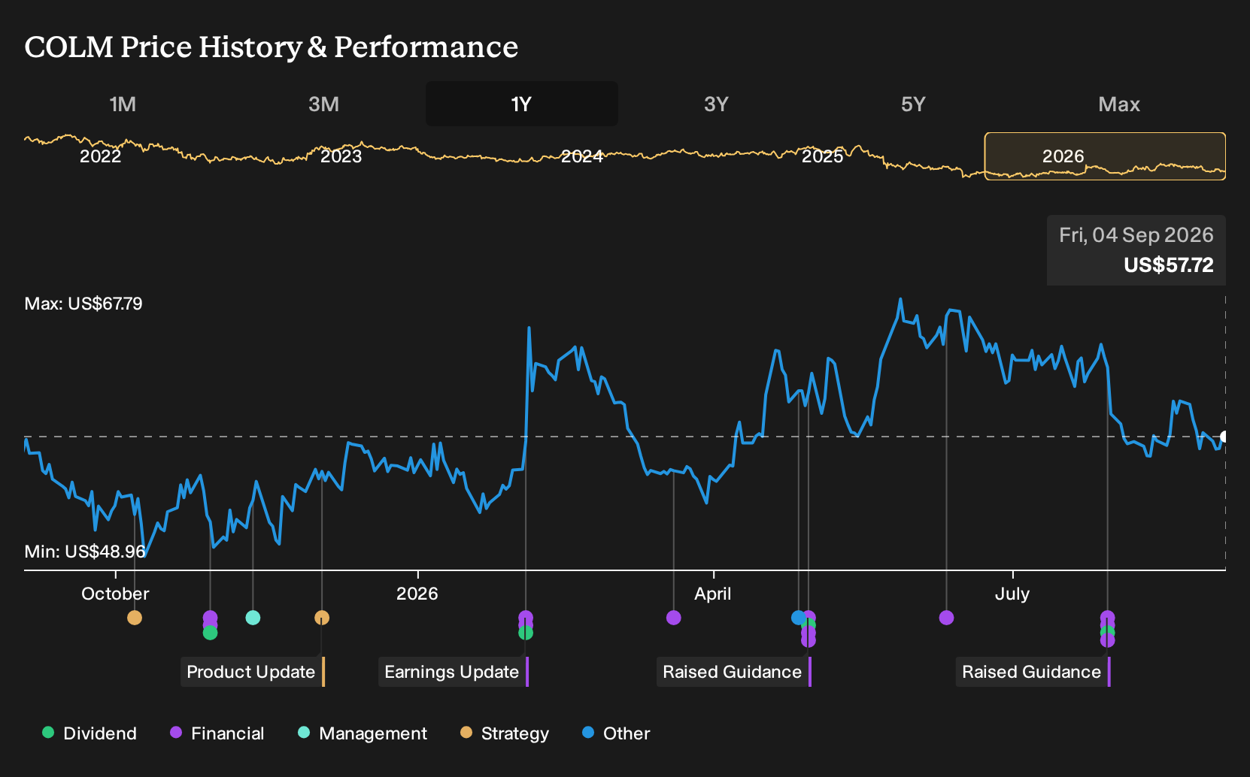Click the lone purple Financial dot before April
Screen dimensions: 1250x777
pyautogui.click(x=674, y=618)
